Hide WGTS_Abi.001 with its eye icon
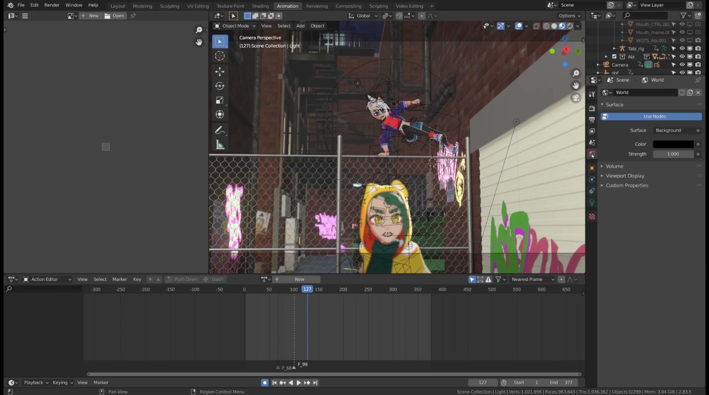 [x=682, y=40]
